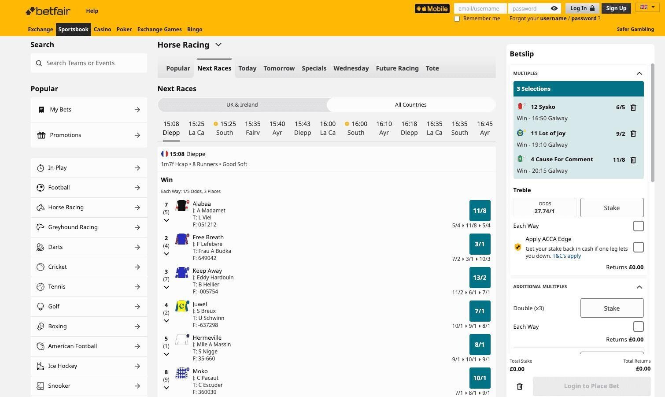Image resolution: width=665 pixels, height=397 pixels.
Task: Show password with the eye icon
Action: tap(554, 8)
